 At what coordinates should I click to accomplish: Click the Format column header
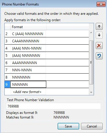28,27
